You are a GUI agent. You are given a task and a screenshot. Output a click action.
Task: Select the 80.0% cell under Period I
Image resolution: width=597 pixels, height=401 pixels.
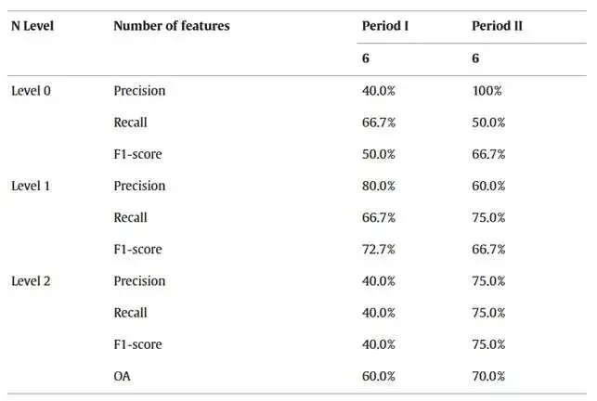coord(379,186)
